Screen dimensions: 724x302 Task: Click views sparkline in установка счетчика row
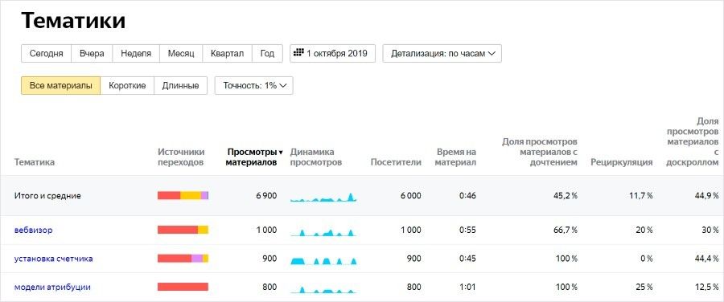pos(323,260)
